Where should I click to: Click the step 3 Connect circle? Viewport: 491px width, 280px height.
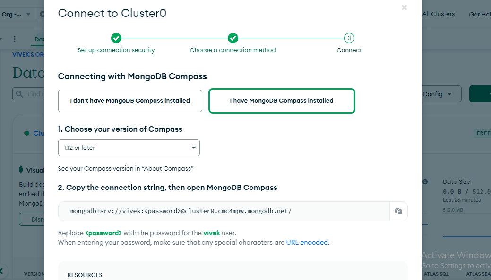(x=349, y=38)
